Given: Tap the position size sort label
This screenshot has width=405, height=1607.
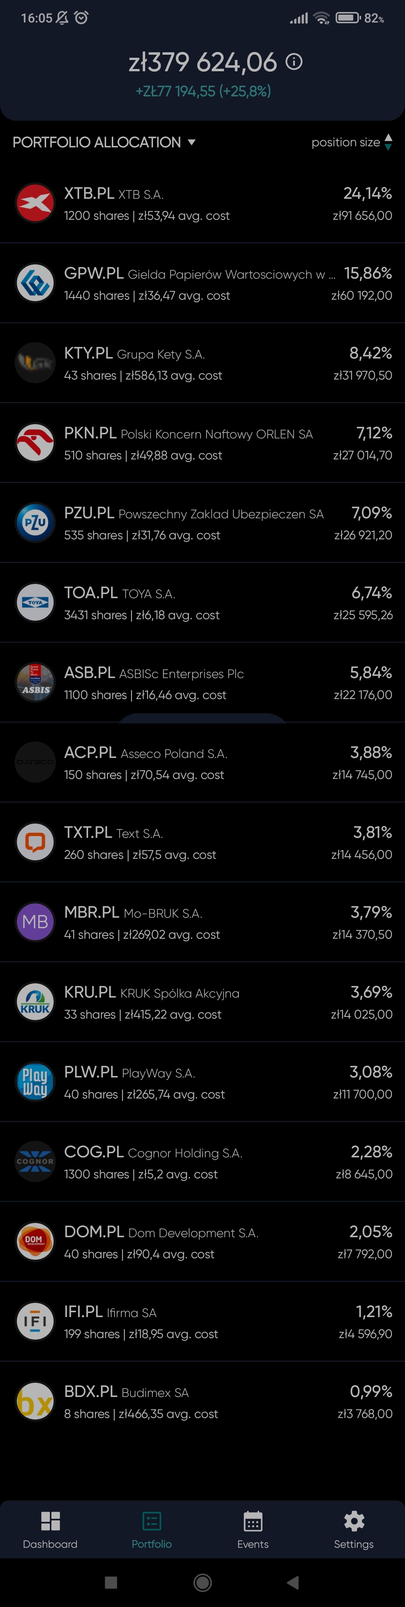Looking at the screenshot, I should pos(345,142).
